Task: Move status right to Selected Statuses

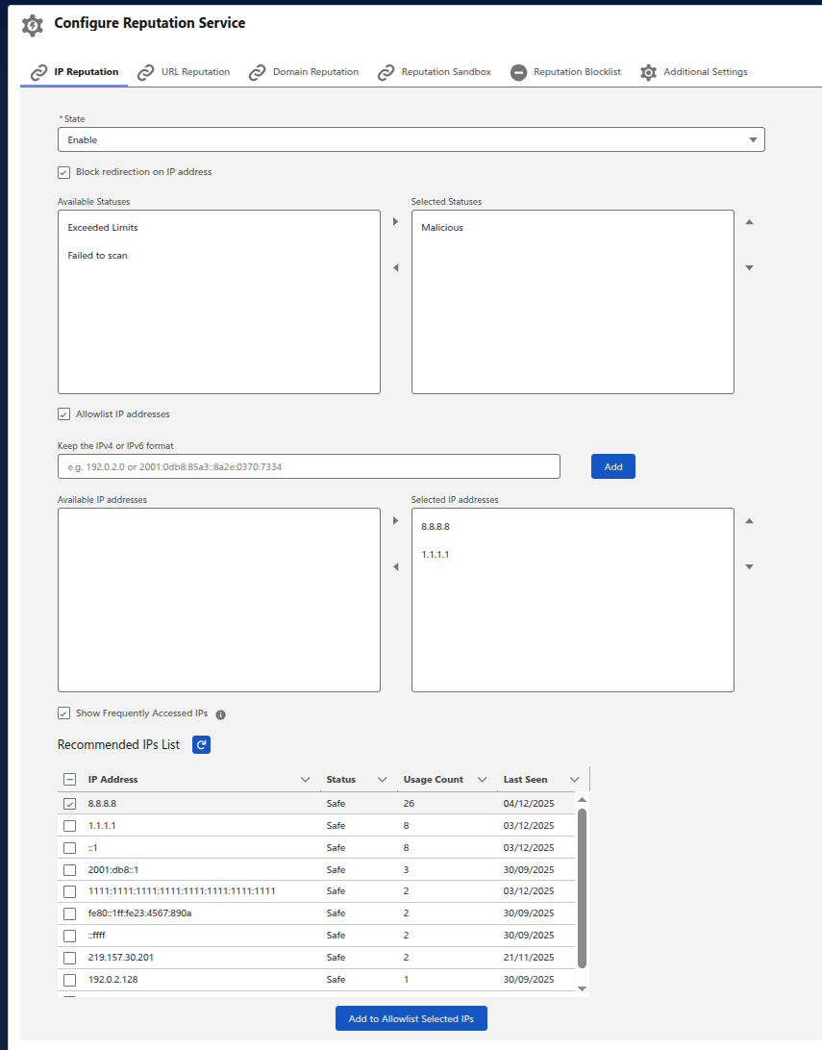Action: 396,222
